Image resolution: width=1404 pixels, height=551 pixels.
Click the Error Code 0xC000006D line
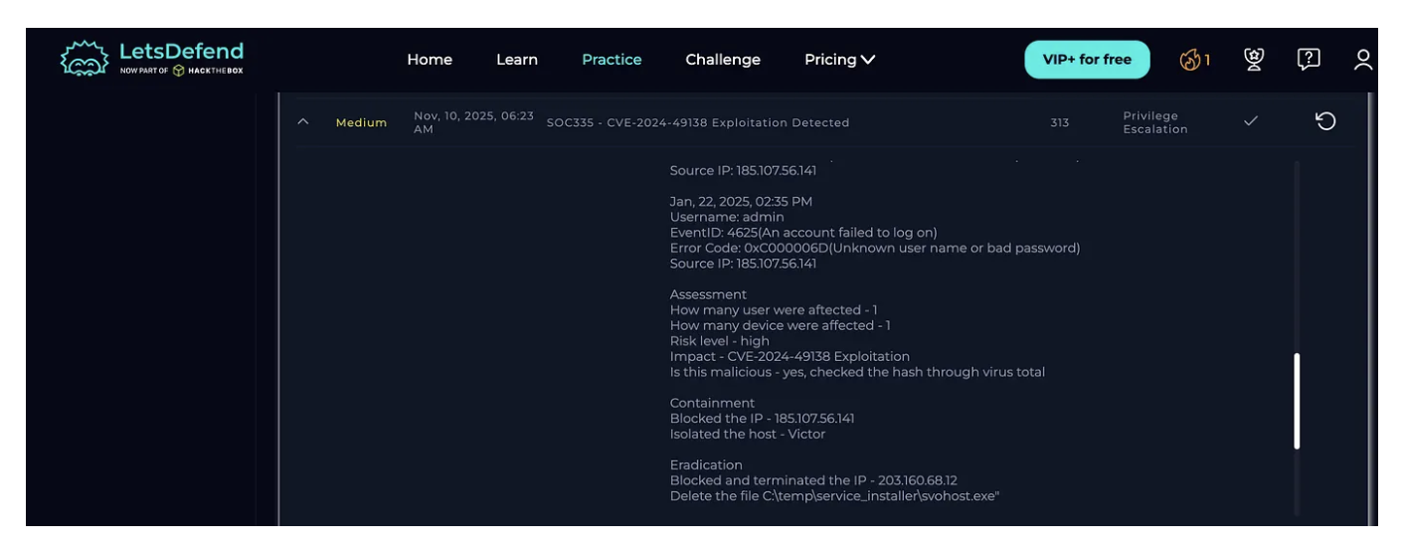click(x=875, y=248)
